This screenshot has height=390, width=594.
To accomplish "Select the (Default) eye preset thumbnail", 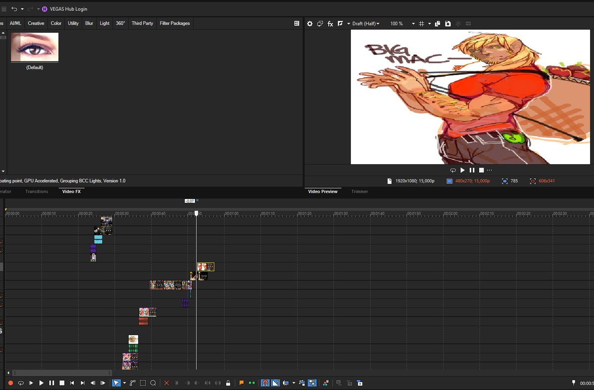I will point(35,48).
